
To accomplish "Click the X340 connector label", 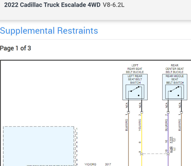I will (x=171, y=149).
